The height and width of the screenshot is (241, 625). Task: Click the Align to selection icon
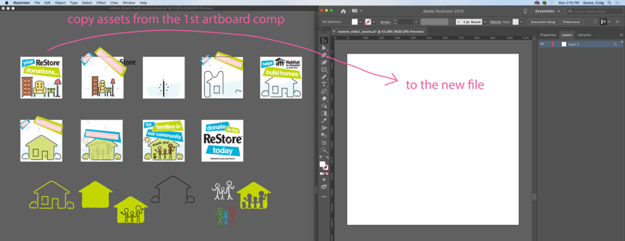click(604, 22)
